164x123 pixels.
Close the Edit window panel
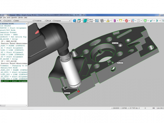(x=27, y=24)
